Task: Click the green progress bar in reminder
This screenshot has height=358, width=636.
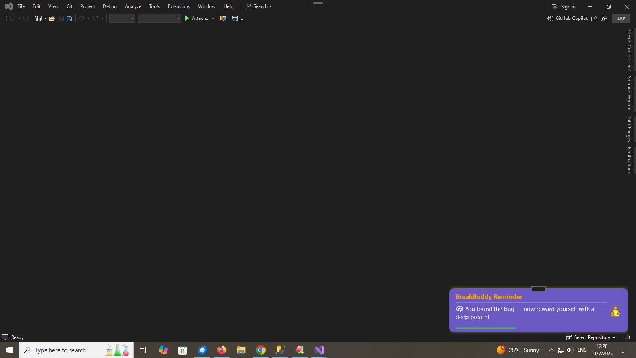Action: pos(485,328)
